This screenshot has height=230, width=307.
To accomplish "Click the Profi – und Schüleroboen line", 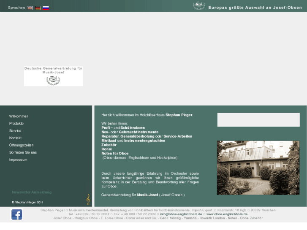I will coord(123,128).
